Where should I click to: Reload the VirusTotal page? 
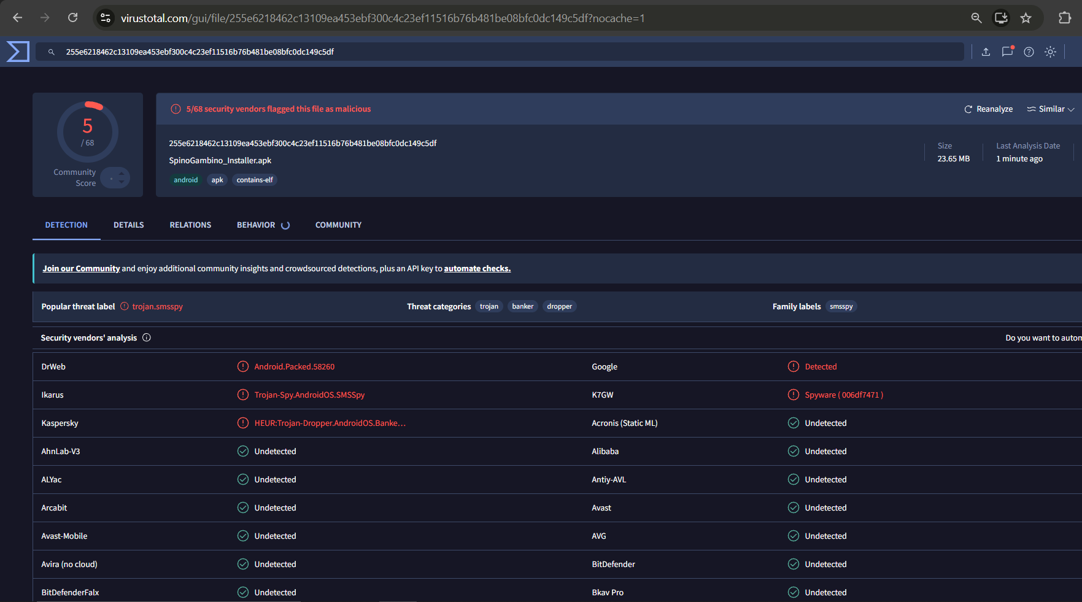[x=72, y=18]
